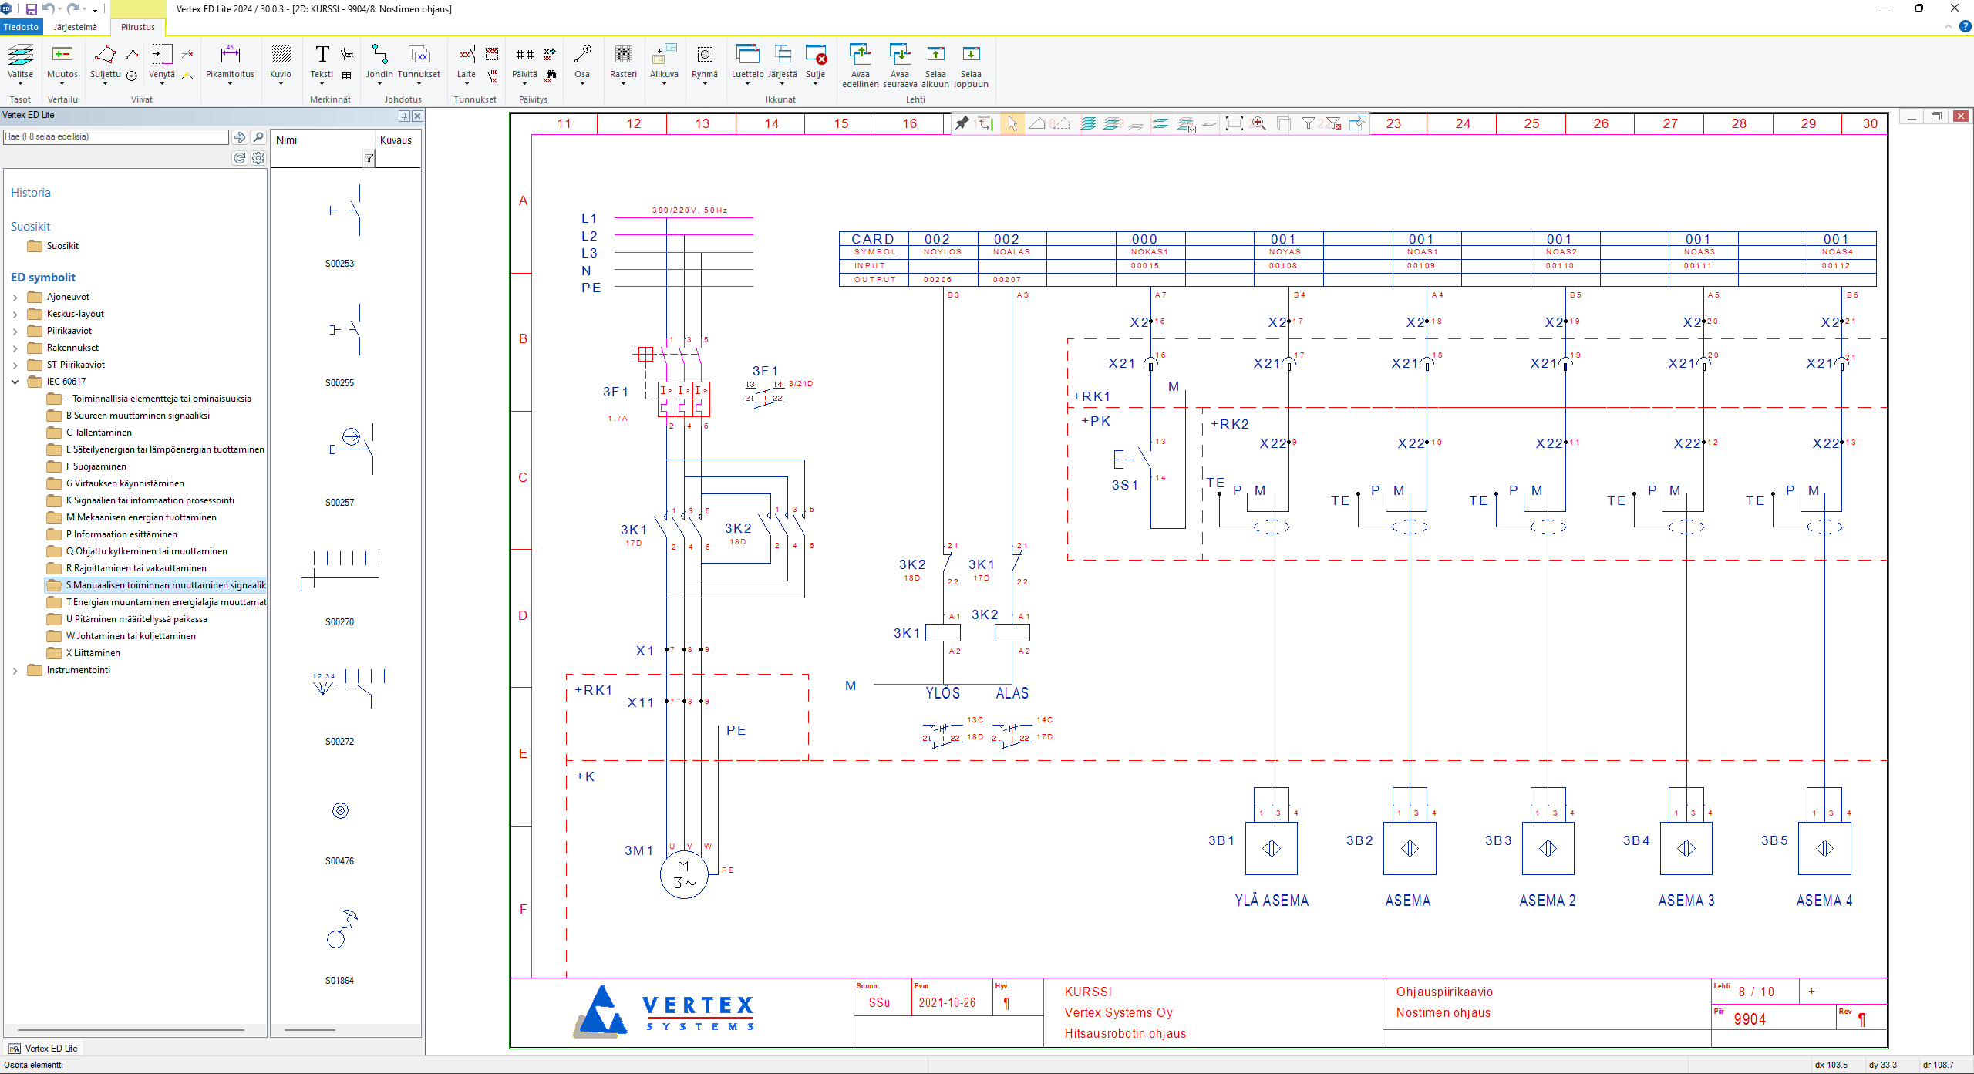Viewport: 1974px width, 1074px height.
Task: Select the filter icon in the symbol panel
Action: 369,159
